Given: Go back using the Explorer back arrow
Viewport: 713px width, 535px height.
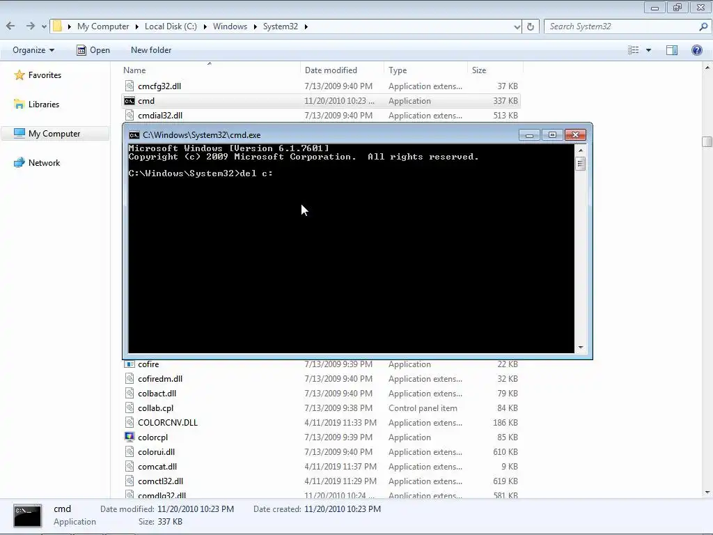Looking at the screenshot, I should (10, 26).
